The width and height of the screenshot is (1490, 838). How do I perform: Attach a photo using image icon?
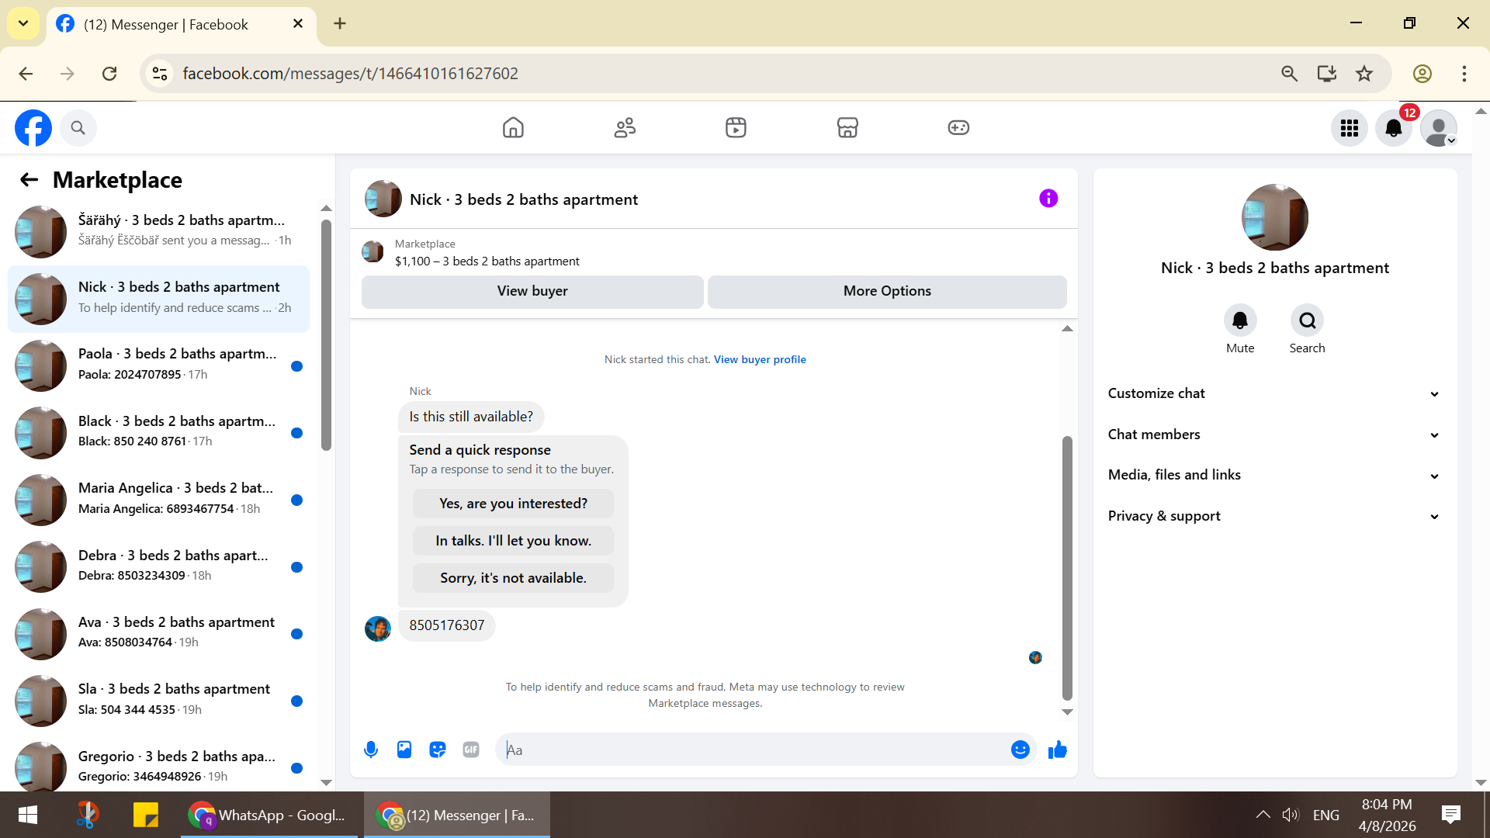pyautogui.click(x=404, y=750)
